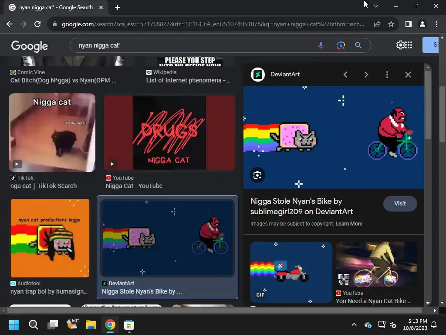
Task: Open Chrome three-dot menu
Action: (436, 24)
